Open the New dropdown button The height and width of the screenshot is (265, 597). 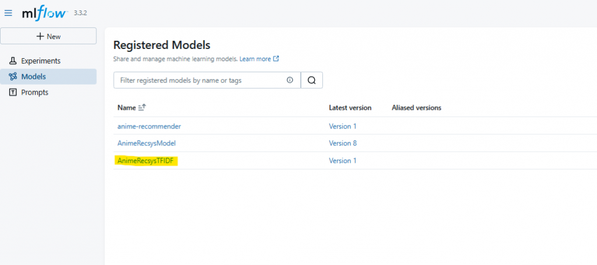click(x=48, y=36)
